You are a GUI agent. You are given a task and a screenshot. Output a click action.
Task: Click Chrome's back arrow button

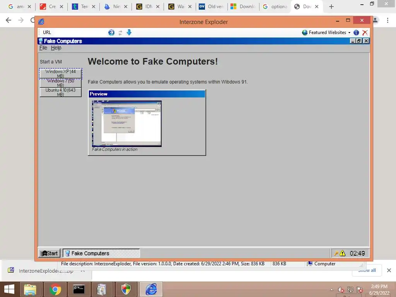click(9, 20)
